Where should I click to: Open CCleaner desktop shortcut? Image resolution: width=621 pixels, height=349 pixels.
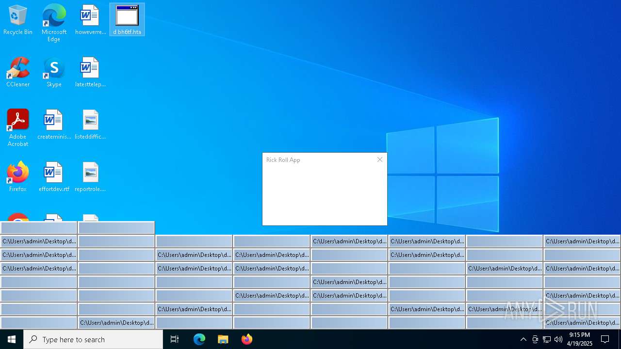(18, 72)
